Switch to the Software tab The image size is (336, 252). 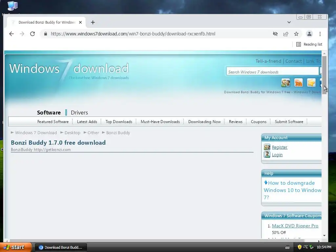tap(49, 113)
